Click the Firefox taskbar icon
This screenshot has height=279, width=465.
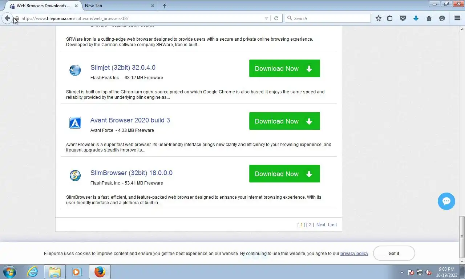(x=100, y=272)
